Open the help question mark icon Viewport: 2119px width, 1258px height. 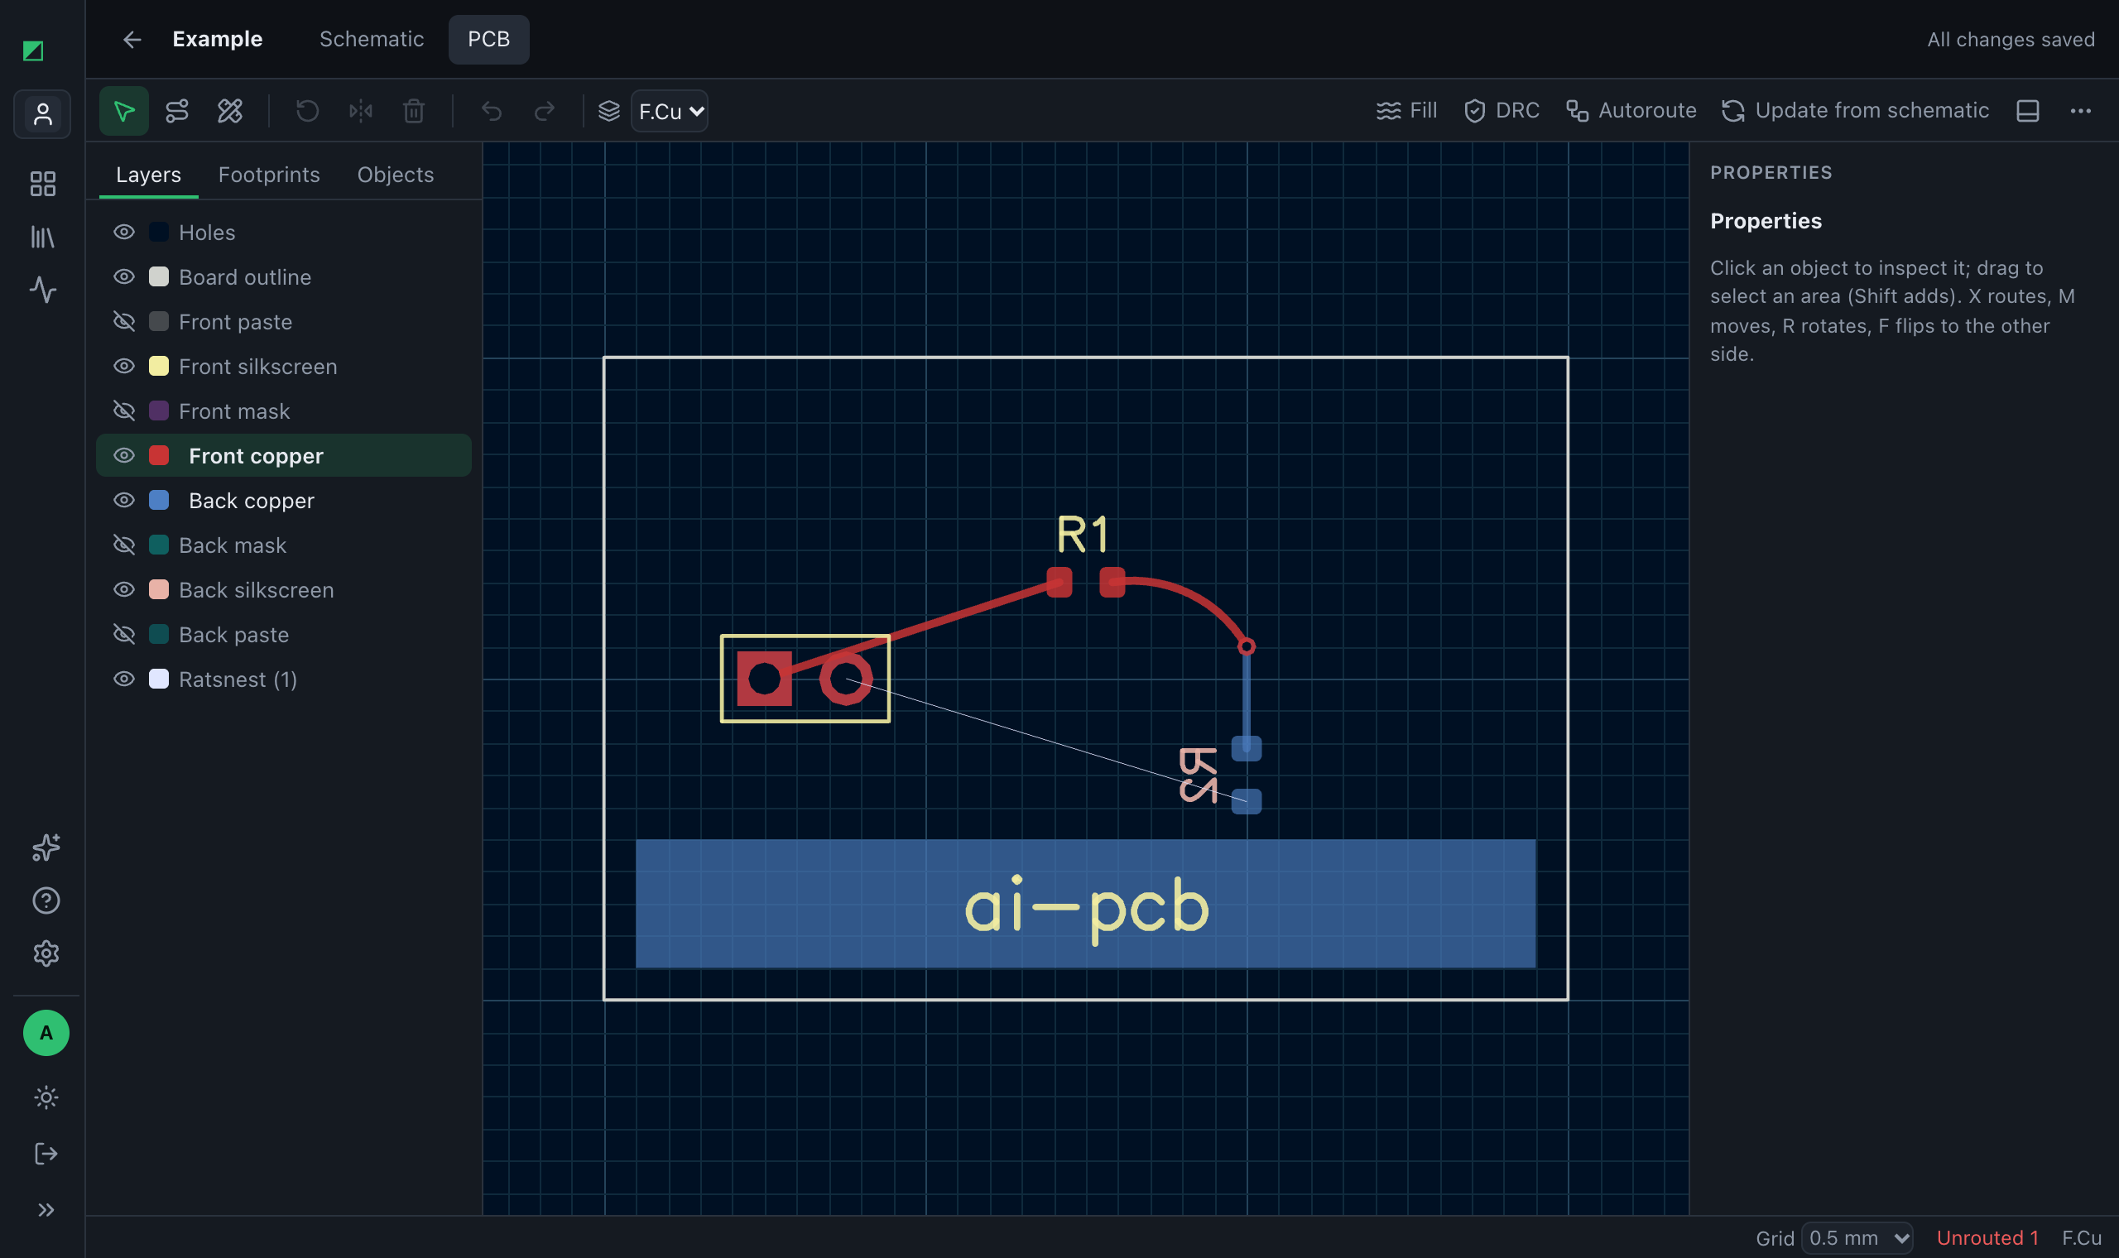point(46,900)
